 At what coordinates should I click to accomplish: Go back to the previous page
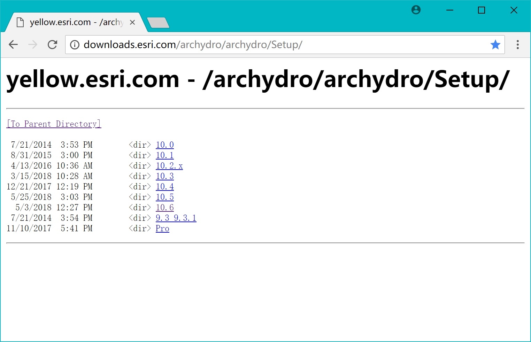pos(13,45)
